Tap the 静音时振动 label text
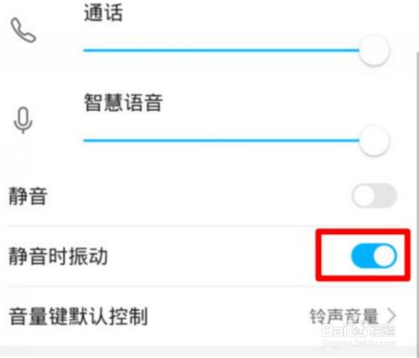The height and width of the screenshot is (358, 419). point(58,256)
